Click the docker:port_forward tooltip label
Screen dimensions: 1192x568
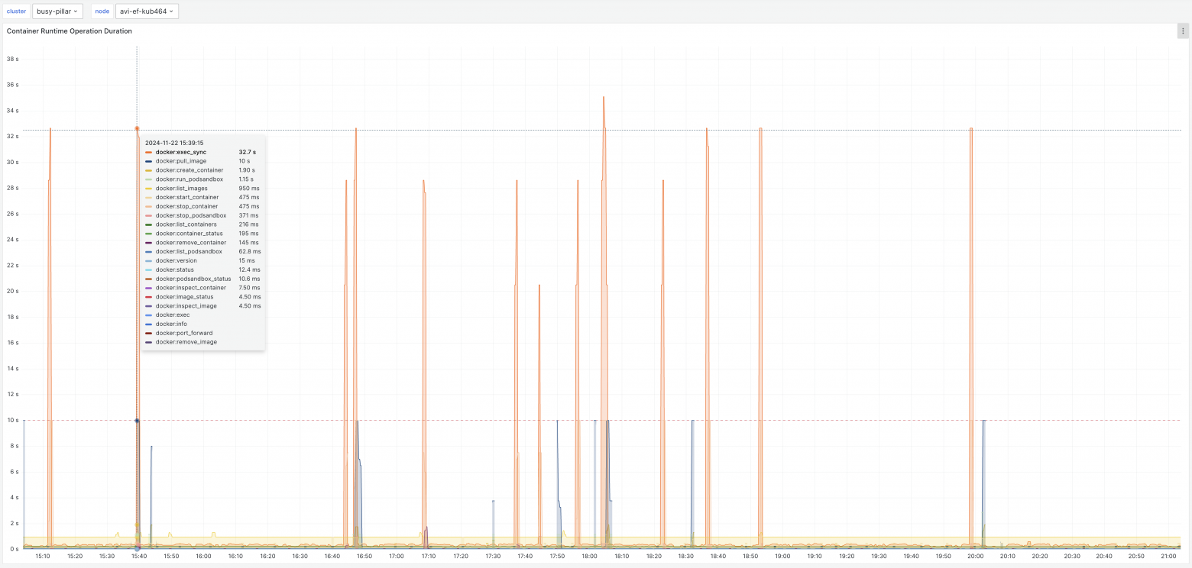tap(184, 333)
